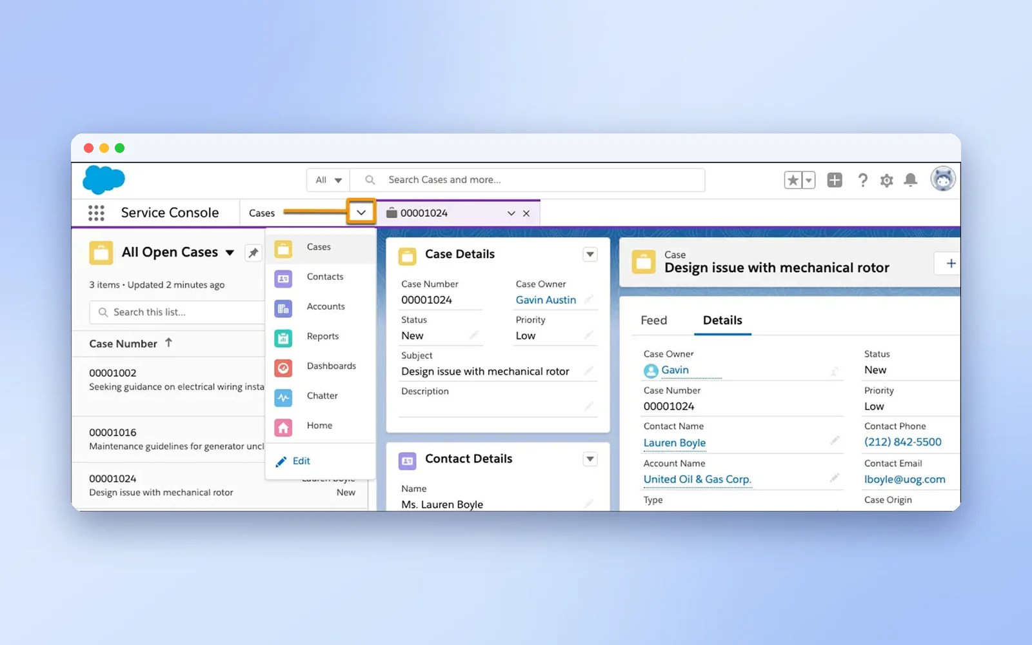Expand the Cases navigation dropdown chevron
The image size is (1032, 645).
pyautogui.click(x=361, y=212)
